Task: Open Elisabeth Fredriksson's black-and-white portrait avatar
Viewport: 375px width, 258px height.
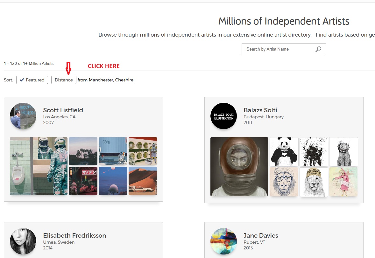Action: click(x=23, y=241)
